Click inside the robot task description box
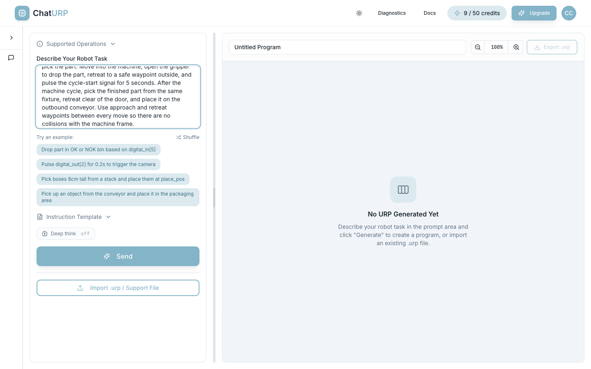Screen dimensions: 591x369 click(118, 97)
